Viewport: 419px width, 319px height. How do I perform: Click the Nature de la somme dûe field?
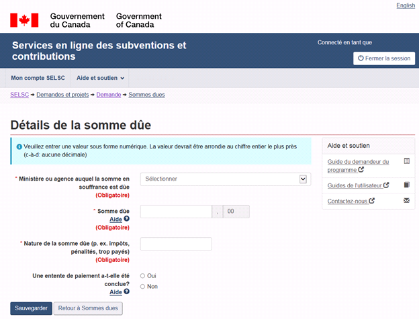point(176,244)
